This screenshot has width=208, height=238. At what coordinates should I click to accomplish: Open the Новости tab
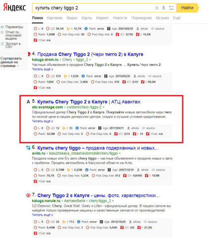pyautogui.click(x=120, y=18)
